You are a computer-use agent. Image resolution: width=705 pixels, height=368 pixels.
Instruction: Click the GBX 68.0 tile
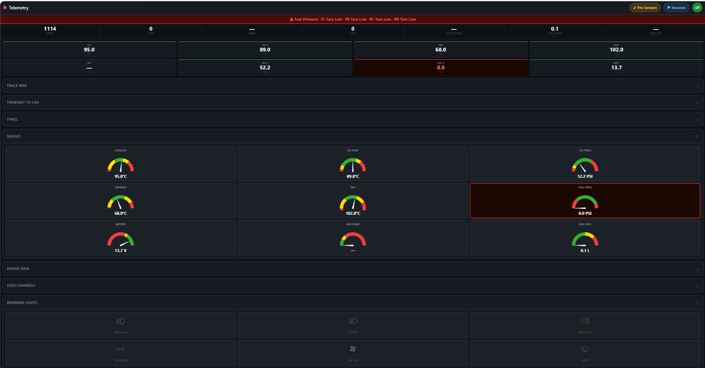coord(441,50)
